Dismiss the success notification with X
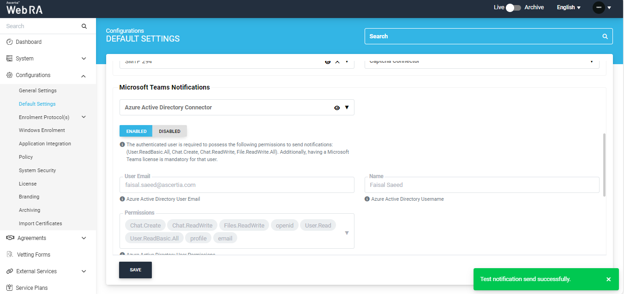 tap(608, 279)
